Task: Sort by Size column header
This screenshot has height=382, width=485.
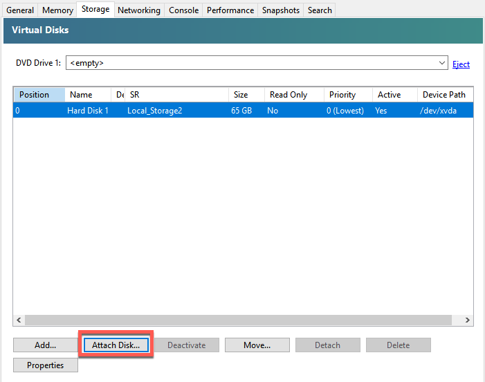Action: [x=246, y=95]
